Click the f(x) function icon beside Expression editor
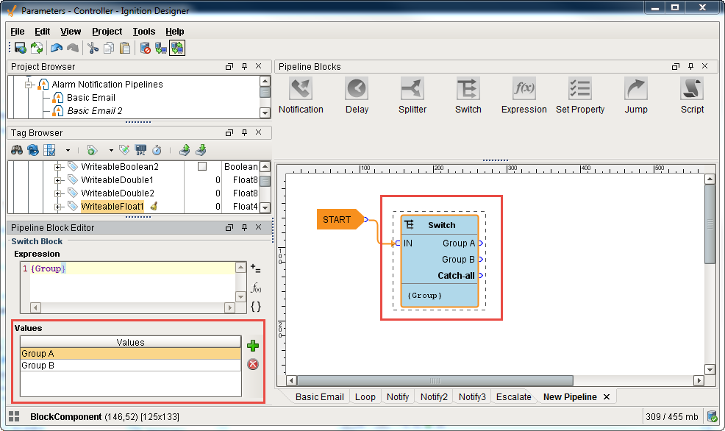This screenshot has height=431, width=725. pos(256,288)
